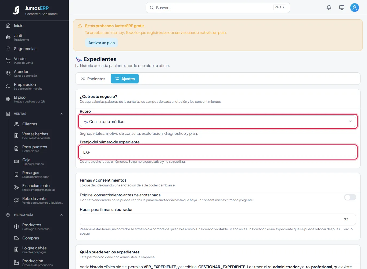This screenshot has height=269, width=367.
Task: Open Productos box icon
Action: (16, 227)
